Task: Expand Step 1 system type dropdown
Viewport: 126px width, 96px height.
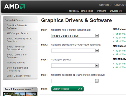Action: click(x=75, y=36)
